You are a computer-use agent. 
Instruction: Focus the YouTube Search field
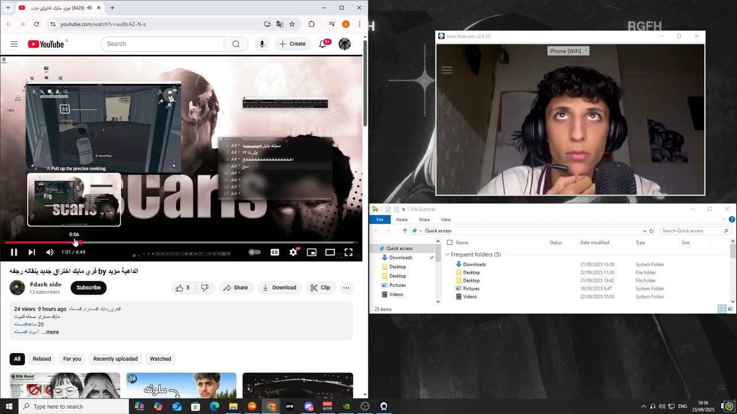point(162,44)
